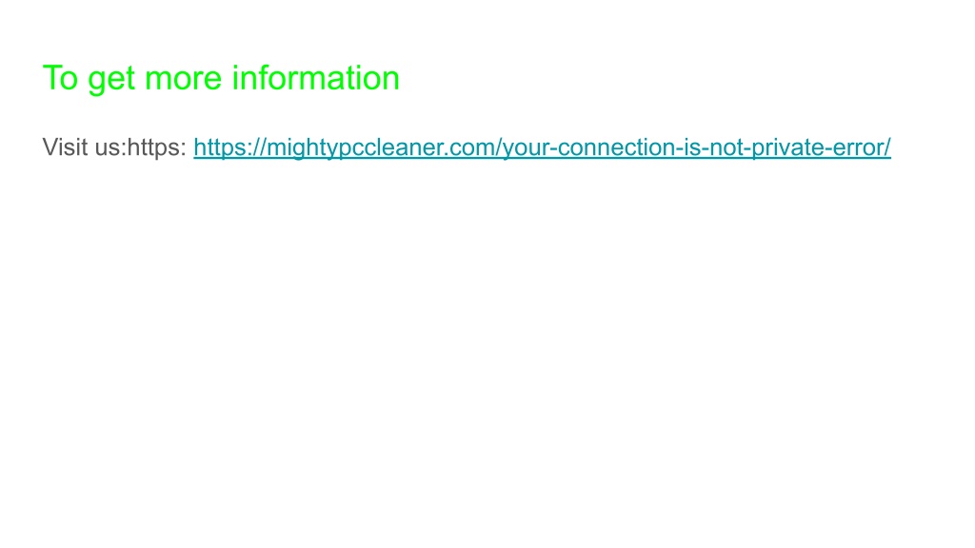Click the word 'get' in the title
Image resolution: width=975 pixels, height=548 pixels.
(x=111, y=80)
